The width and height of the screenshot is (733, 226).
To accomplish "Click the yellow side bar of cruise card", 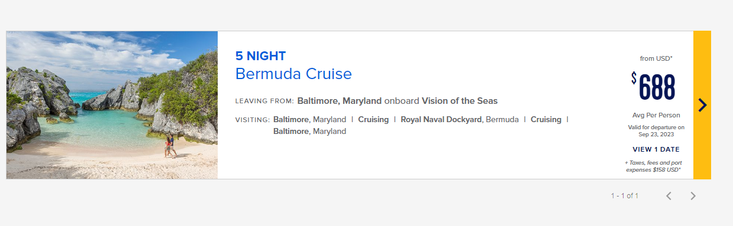I will coord(702,105).
